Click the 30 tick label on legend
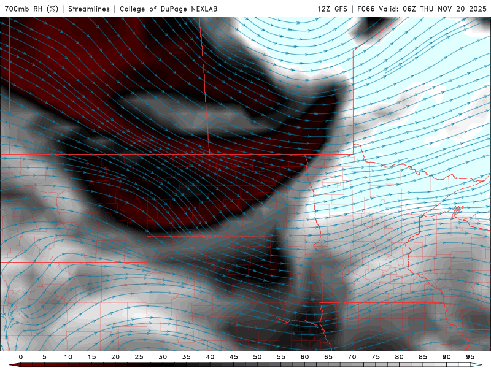This screenshot has width=491, height=368. [163, 357]
